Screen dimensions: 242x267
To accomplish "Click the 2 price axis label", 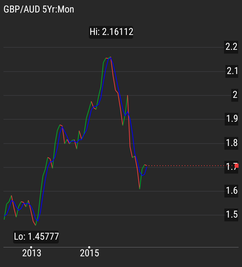I will pos(235,95).
